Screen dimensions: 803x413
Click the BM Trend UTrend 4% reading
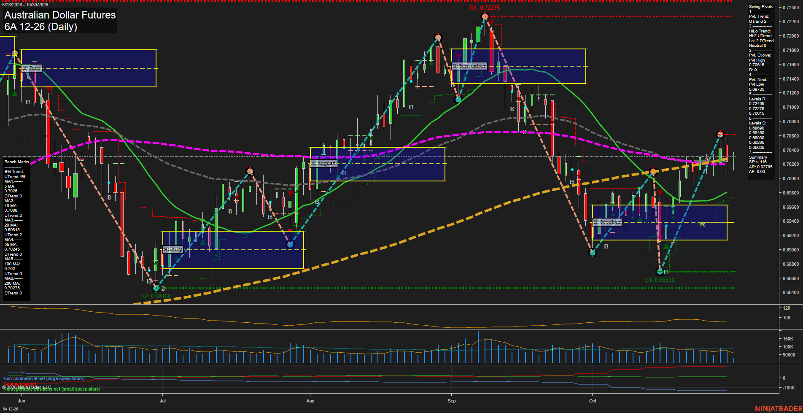[15, 174]
